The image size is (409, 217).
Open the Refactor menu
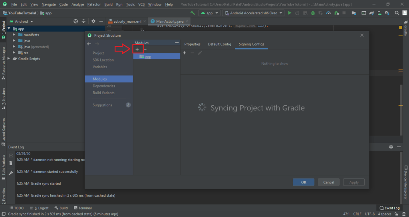click(x=94, y=4)
